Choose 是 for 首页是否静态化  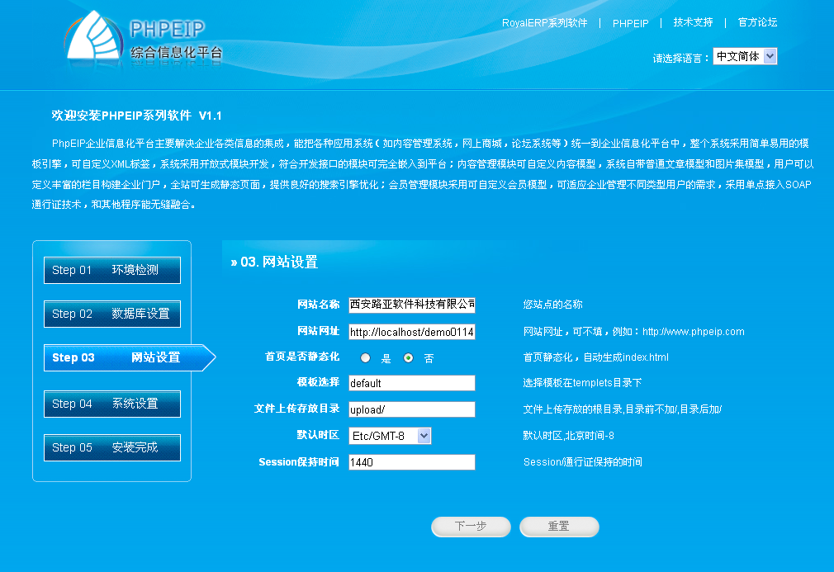click(x=366, y=358)
